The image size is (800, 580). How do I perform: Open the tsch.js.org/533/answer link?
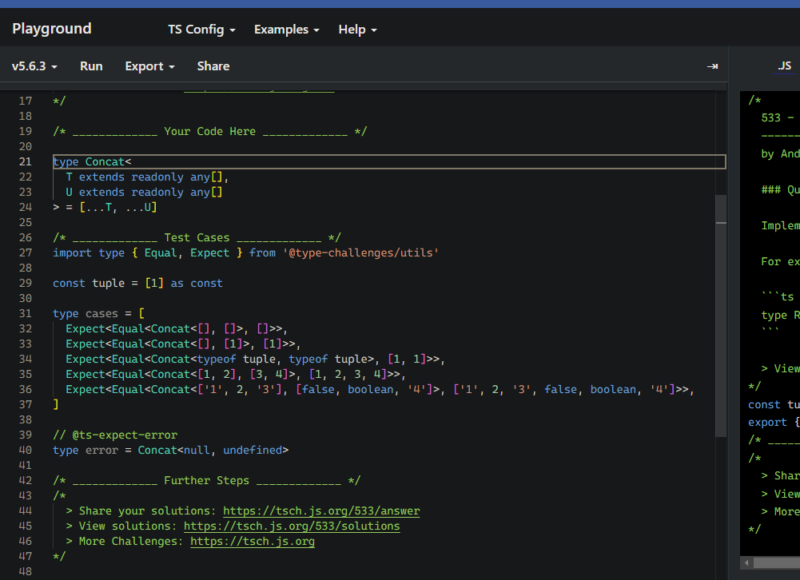click(321, 511)
